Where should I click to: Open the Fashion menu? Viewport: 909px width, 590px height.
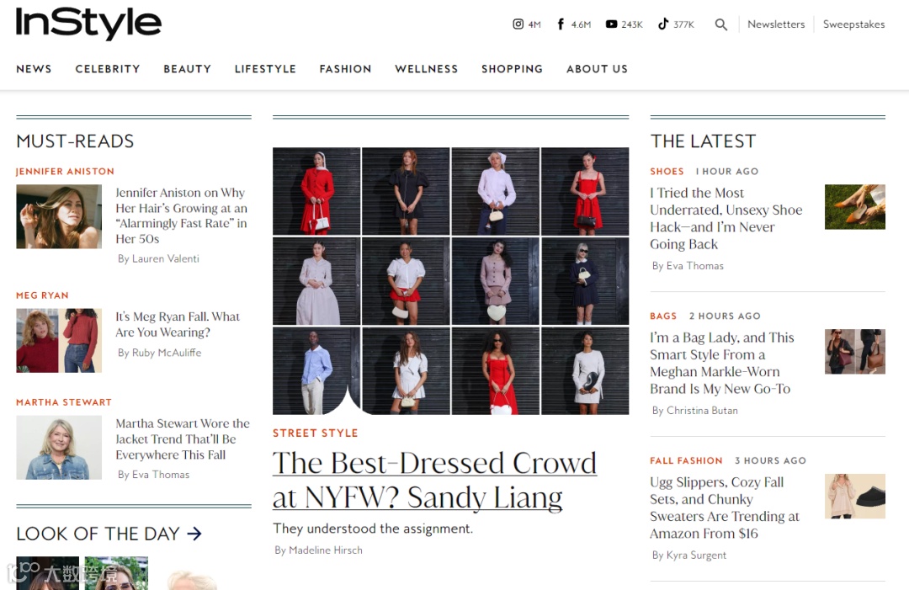pos(346,69)
